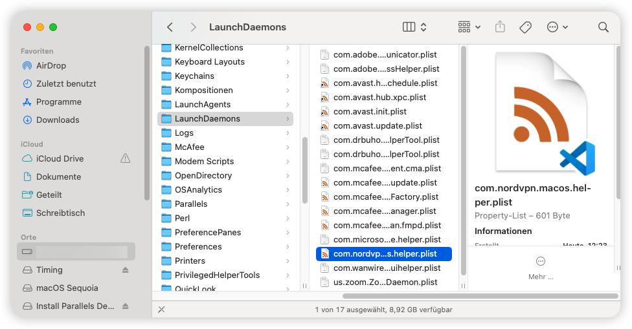Expand the OSAnalytics folder chevron
This screenshot has height=329, width=632.
point(288,190)
